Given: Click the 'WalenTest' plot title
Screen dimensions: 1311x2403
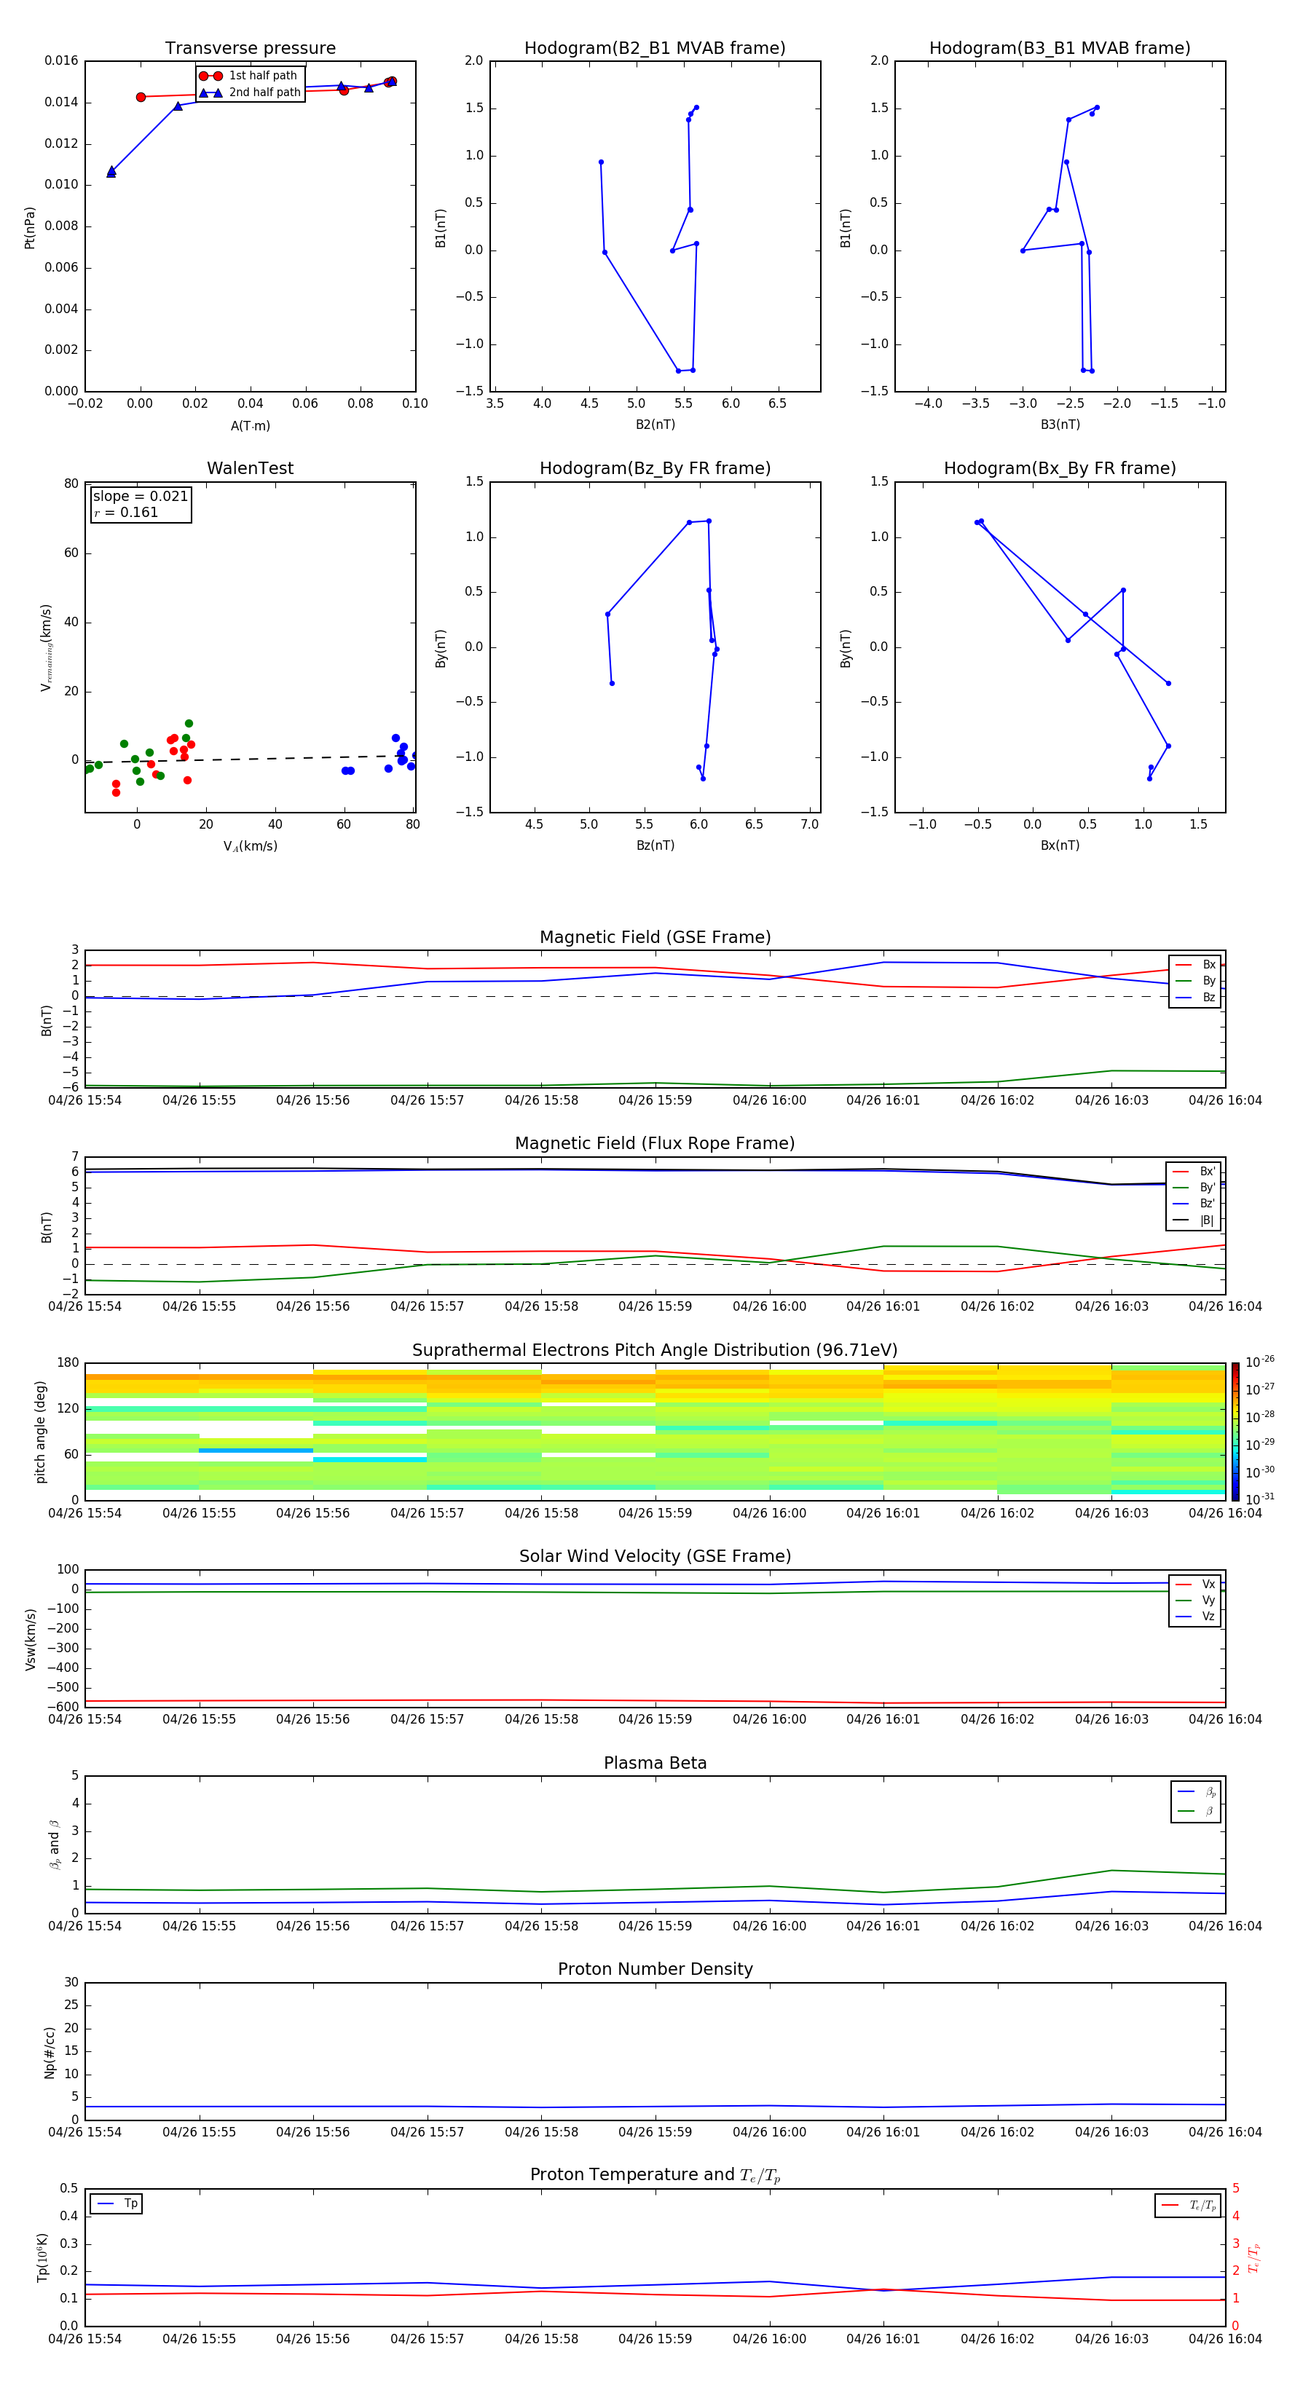Looking at the screenshot, I should click(x=250, y=468).
